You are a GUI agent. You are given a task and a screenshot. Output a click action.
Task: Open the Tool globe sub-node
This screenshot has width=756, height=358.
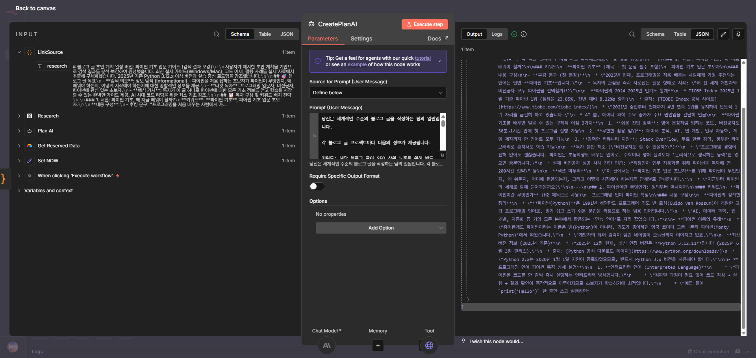pyautogui.click(x=429, y=345)
